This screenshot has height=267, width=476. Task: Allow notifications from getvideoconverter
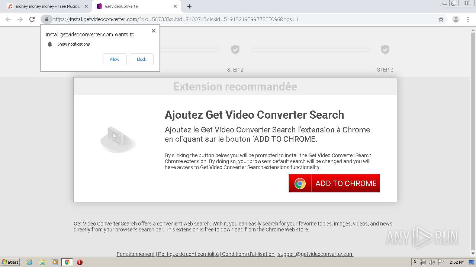click(115, 59)
